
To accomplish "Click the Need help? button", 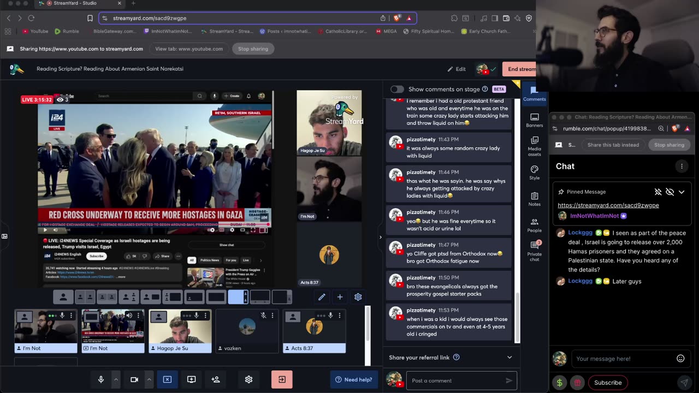I will (354, 379).
